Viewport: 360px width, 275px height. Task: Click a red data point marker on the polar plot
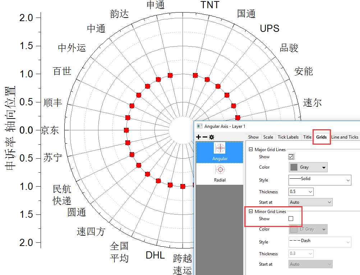pos(170,76)
